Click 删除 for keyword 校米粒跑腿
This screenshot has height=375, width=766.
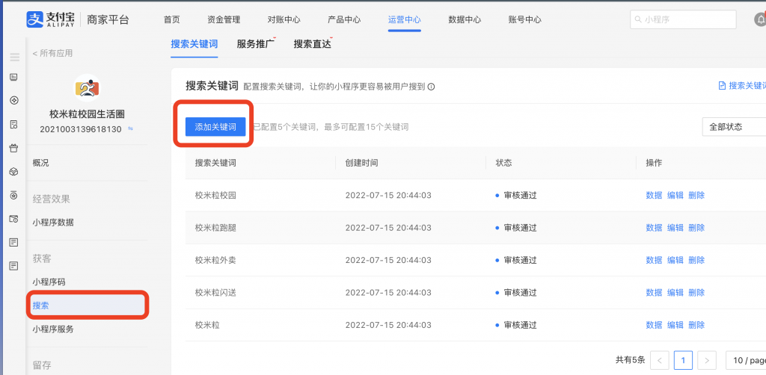(696, 228)
